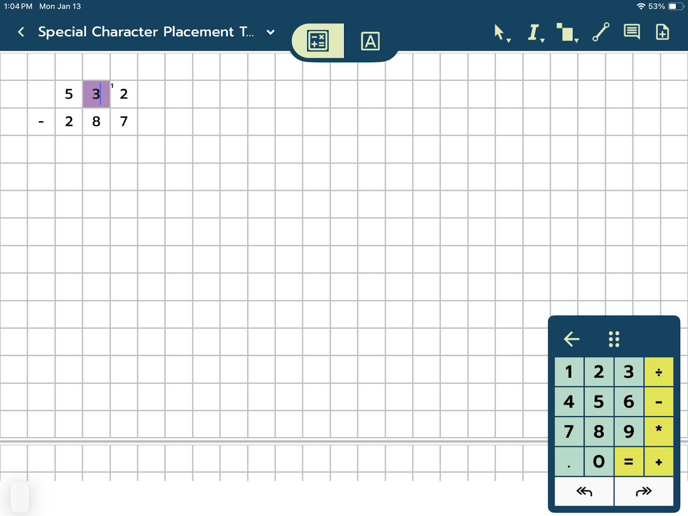
Task: Tap the undo arrow on keypad
Action: 584,491
